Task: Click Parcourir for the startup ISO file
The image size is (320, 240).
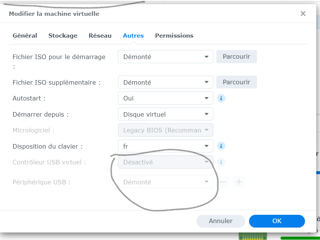Action: [x=236, y=57]
